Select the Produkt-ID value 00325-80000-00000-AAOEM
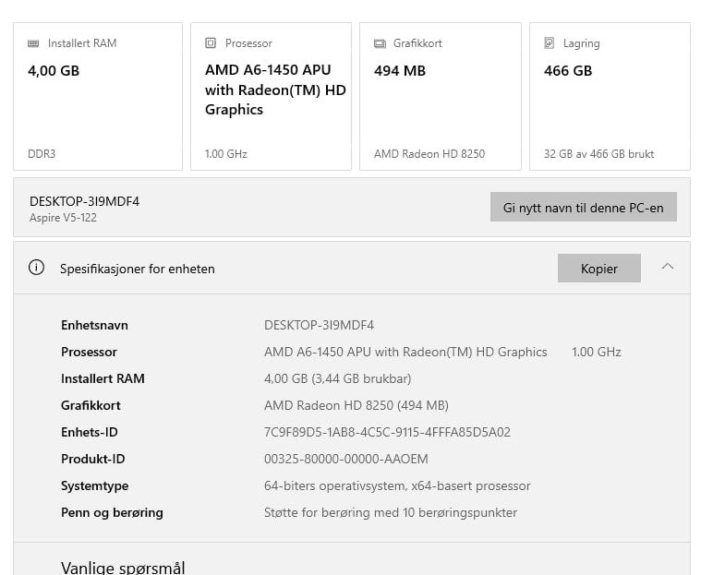The height and width of the screenshot is (575, 701). [x=346, y=460]
